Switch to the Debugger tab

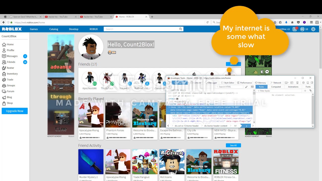pyautogui.click(x=211, y=83)
